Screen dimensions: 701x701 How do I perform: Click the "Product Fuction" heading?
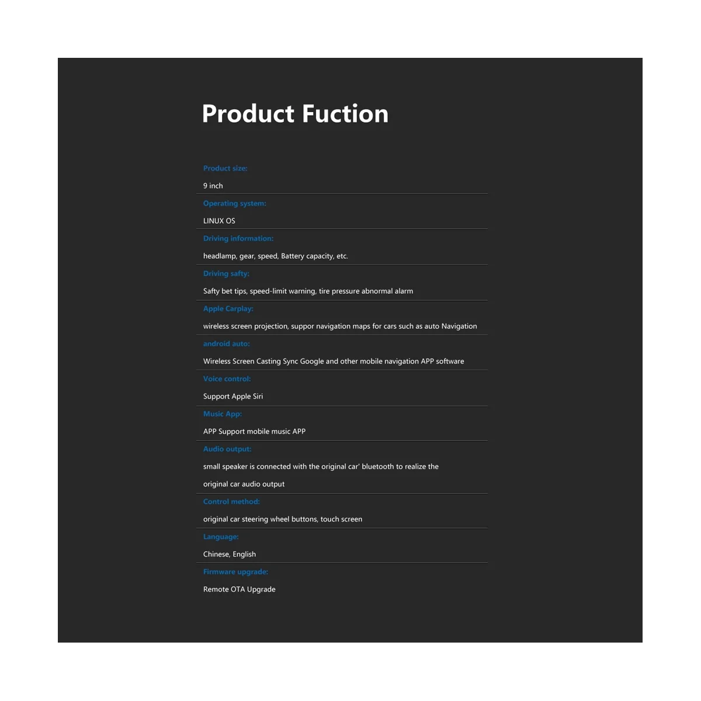(x=295, y=114)
